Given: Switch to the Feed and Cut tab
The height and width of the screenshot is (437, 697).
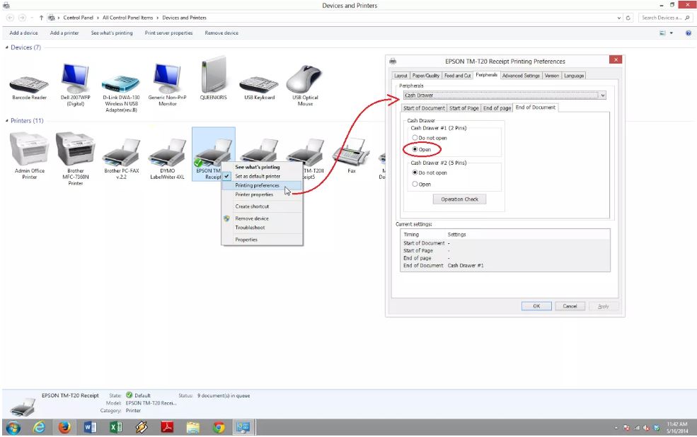Looking at the screenshot, I should [457, 76].
